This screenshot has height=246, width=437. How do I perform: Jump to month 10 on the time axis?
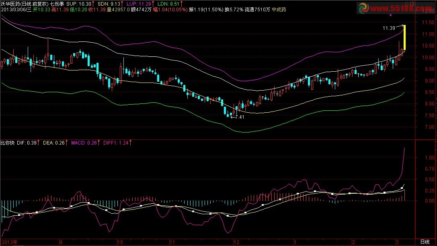click(x=120, y=242)
